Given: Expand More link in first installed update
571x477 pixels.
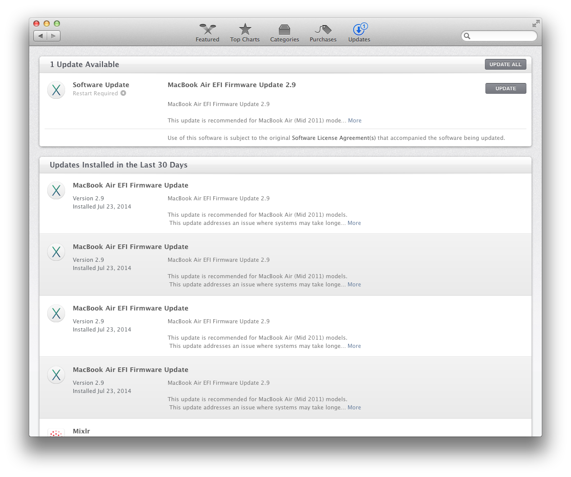Looking at the screenshot, I should point(354,223).
